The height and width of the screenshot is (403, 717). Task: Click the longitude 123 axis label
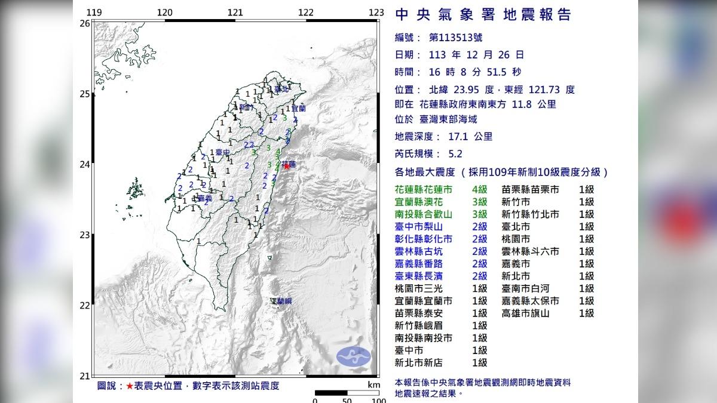(376, 13)
